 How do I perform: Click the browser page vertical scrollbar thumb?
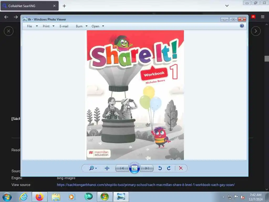(267, 59)
